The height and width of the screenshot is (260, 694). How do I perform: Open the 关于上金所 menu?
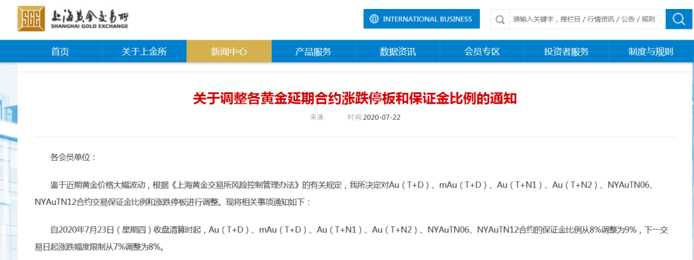(x=145, y=51)
